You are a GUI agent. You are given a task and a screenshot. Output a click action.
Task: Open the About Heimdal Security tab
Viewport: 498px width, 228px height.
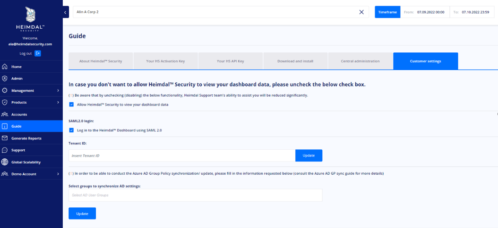click(x=101, y=61)
